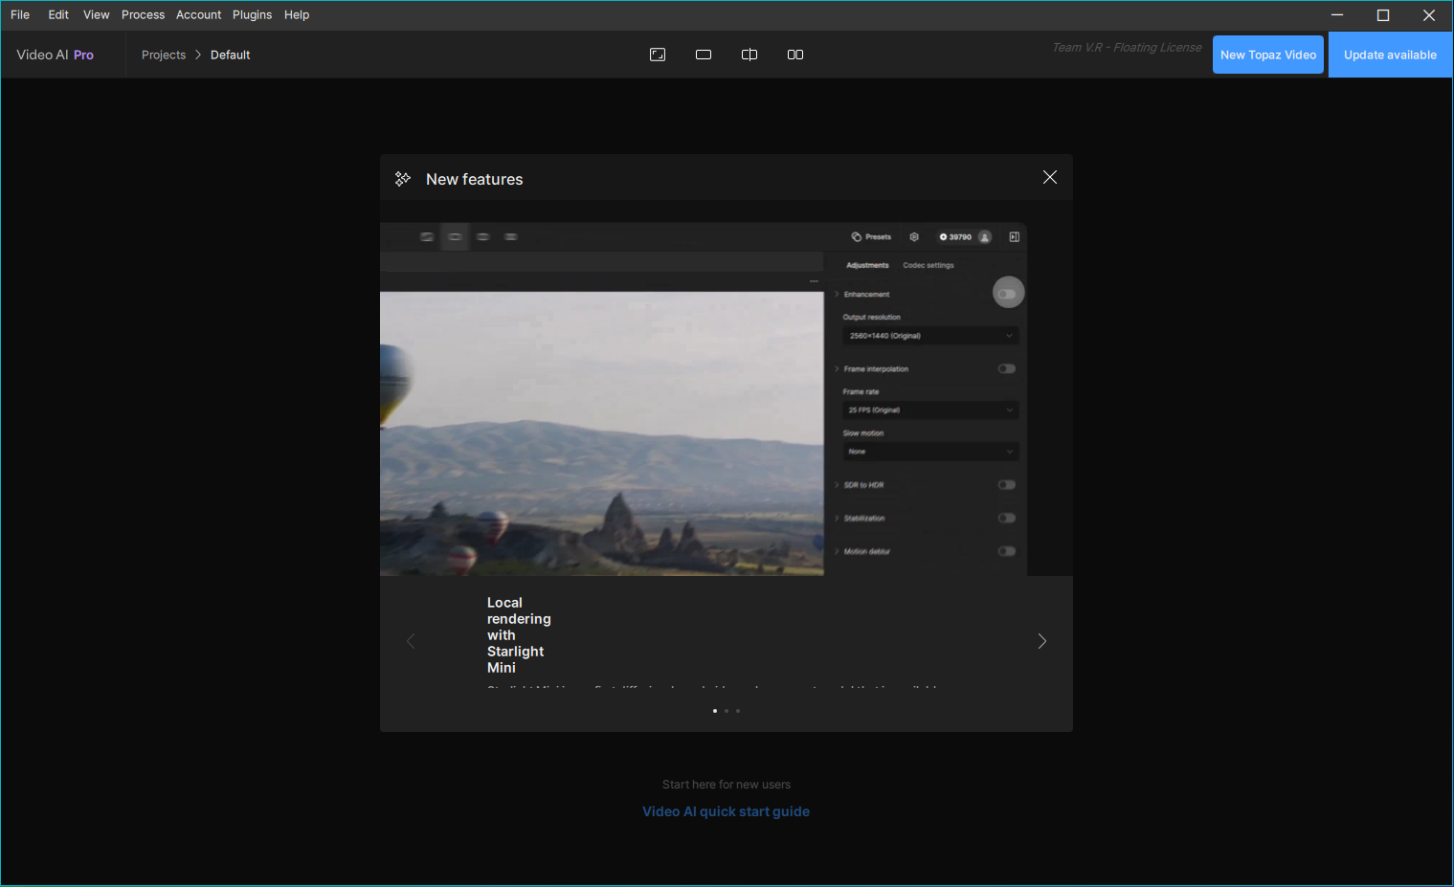Close the New features dialog
This screenshot has width=1454, height=887.
(x=1050, y=177)
